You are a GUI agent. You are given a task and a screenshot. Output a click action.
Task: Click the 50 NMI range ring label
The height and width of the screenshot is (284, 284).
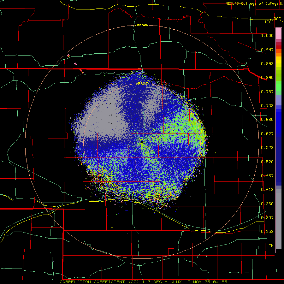(x=142, y=83)
